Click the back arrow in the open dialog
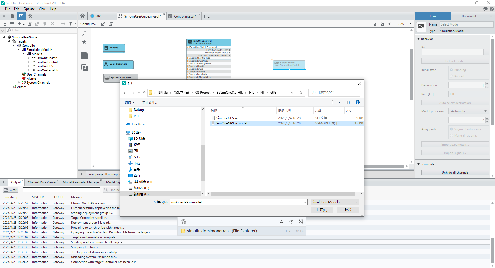Viewport: 495px width, 268px height. click(x=125, y=93)
